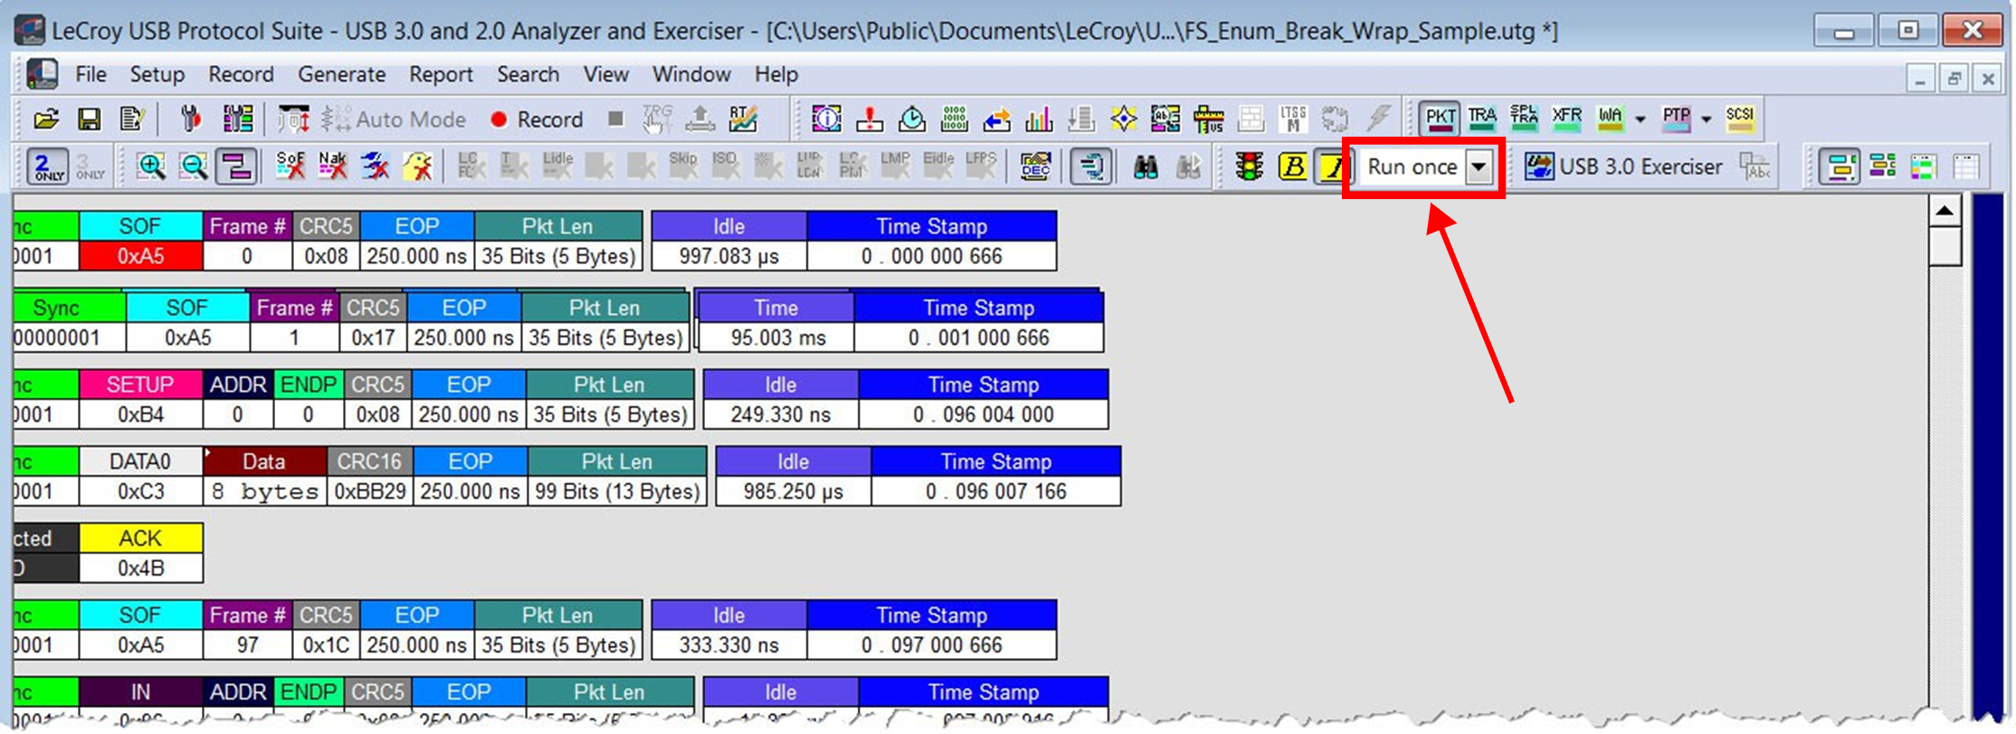Select the CRC16 value 0xBB29
2016x734 pixels.
[x=370, y=491]
